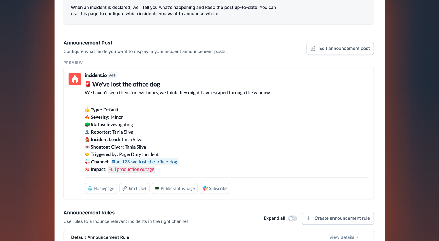Open the three-dot menu for default rule
The image size is (439, 241).
pos(366,237)
